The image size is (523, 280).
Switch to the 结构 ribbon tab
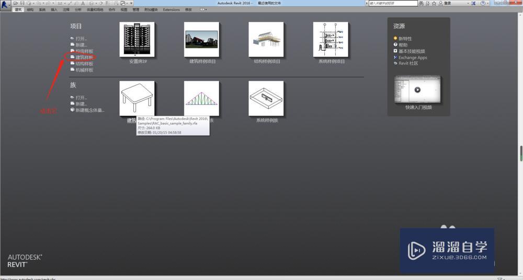pos(30,10)
